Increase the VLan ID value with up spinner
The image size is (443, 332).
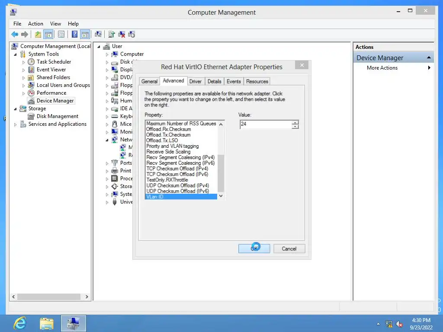(x=295, y=122)
